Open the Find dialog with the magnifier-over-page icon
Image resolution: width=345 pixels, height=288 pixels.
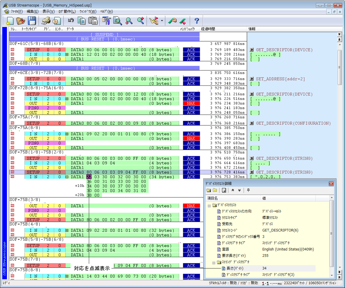118,21
